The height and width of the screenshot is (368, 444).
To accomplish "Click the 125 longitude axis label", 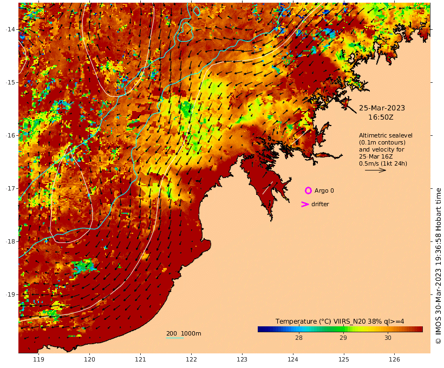I will click(x=344, y=359).
